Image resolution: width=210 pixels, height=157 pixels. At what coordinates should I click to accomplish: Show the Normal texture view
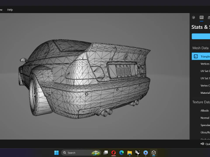click(205, 118)
